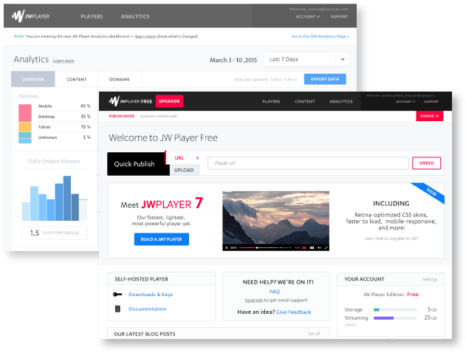Click Build a JW7 Player button

point(162,239)
